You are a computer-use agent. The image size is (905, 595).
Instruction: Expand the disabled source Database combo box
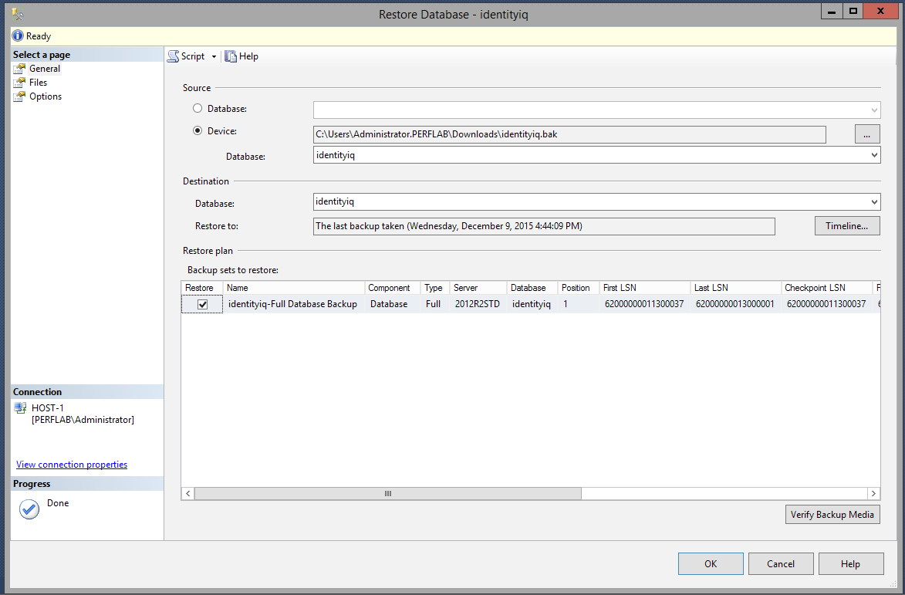coord(874,110)
